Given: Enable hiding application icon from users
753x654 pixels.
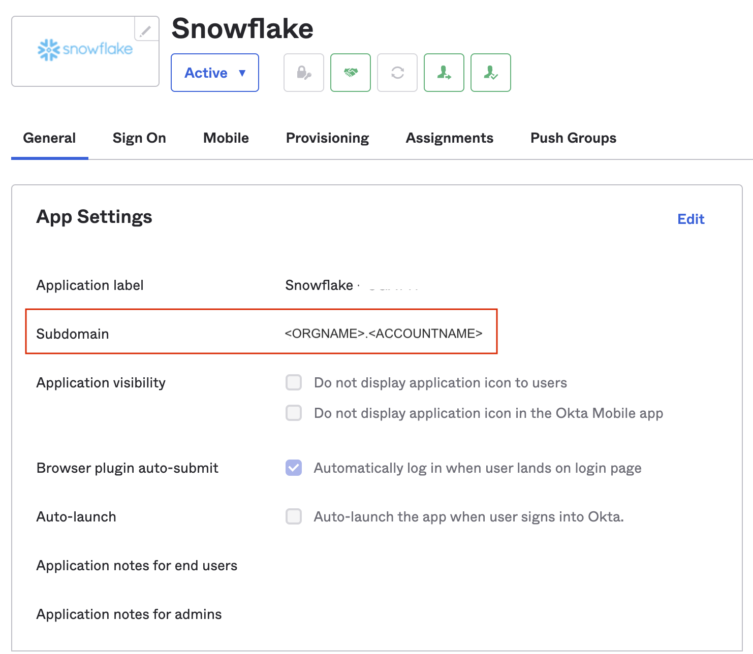Looking at the screenshot, I should [293, 382].
